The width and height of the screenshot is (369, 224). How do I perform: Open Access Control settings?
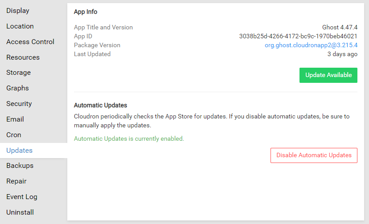click(x=30, y=42)
